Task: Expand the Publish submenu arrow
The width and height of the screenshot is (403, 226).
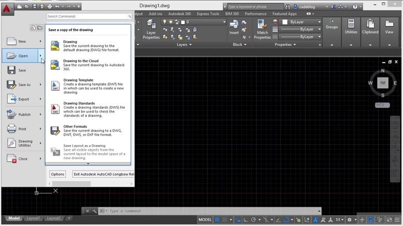Action: pos(40,115)
